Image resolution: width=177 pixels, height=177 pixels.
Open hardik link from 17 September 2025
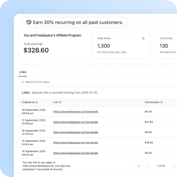[75, 122]
